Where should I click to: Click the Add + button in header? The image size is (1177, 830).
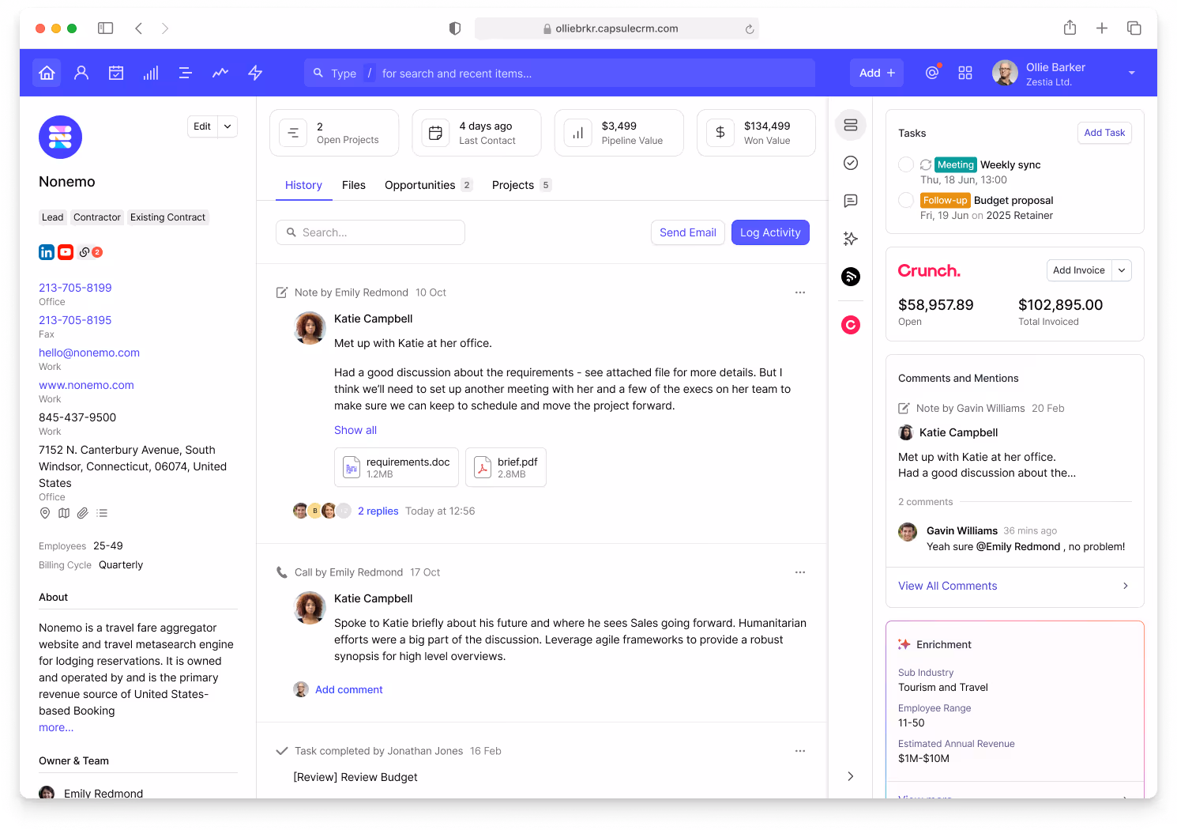tap(877, 73)
